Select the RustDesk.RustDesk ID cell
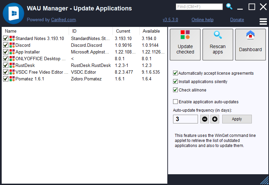This screenshot has width=269, height=185. coord(91,65)
